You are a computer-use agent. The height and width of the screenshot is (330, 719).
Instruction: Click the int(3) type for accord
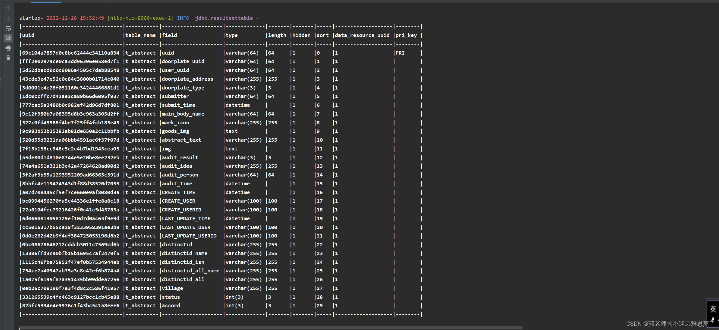[234, 305]
